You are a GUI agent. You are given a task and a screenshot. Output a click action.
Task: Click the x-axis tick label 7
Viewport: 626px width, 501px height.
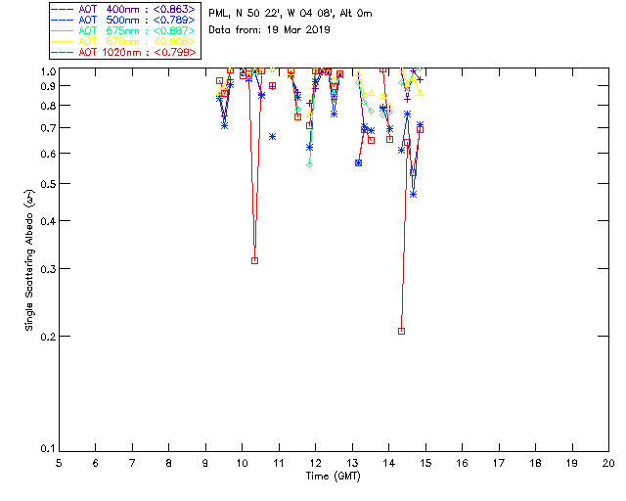(132, 463)
